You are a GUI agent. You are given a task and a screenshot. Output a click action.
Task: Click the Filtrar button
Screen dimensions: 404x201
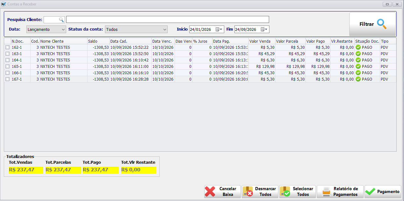[373, 24]
